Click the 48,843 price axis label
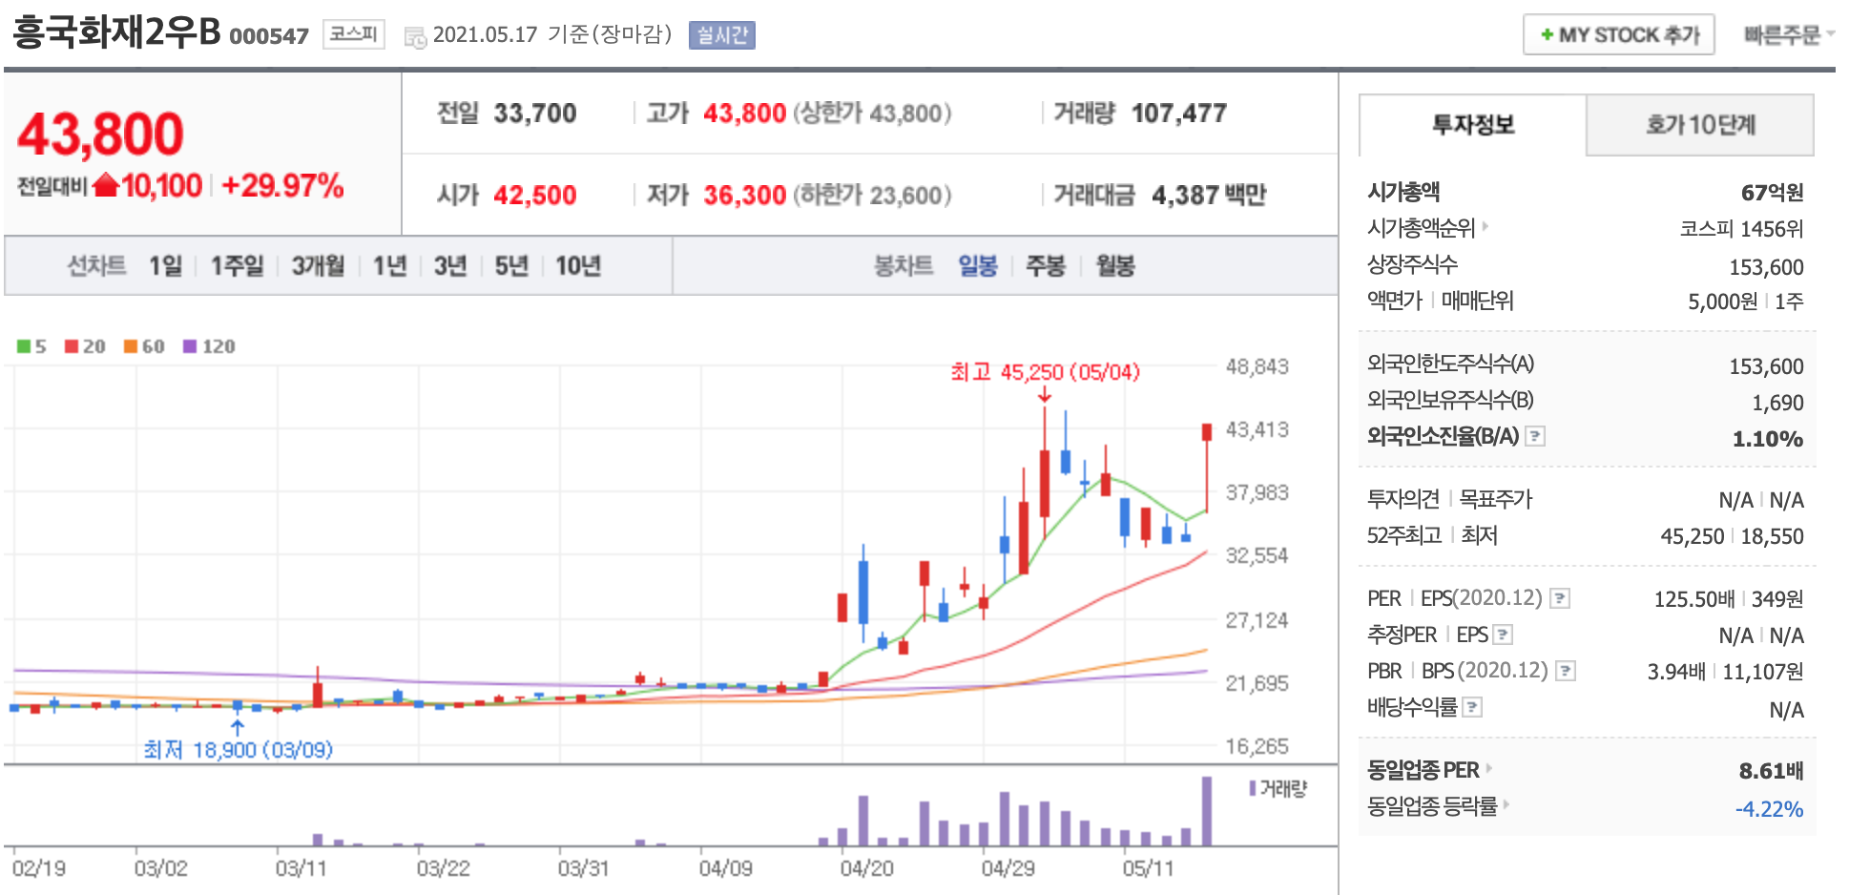The width and height of the screenshot is (1849, 895). click(x=1257, y=366)
